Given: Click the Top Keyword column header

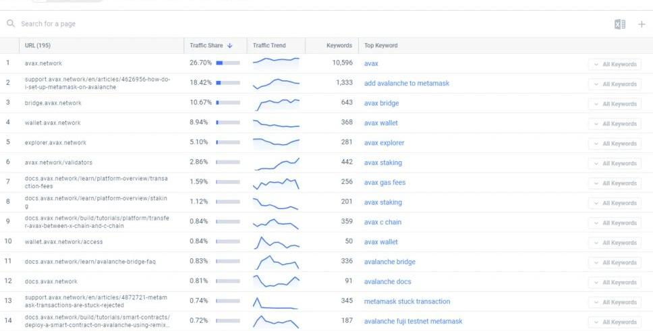Looking at the screenshot, I should (381, 46).
